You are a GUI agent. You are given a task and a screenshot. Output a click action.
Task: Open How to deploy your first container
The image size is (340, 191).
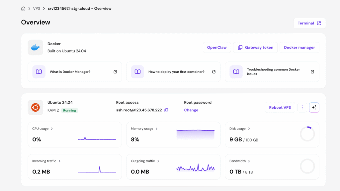click(x=173, y=72)
